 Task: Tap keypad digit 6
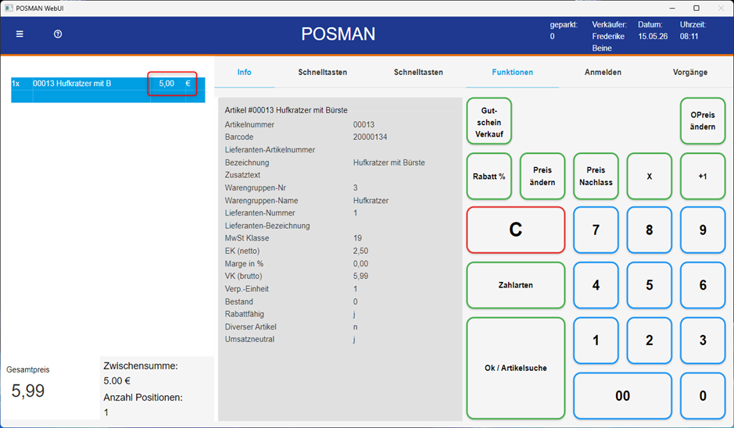tap(703, 285)
